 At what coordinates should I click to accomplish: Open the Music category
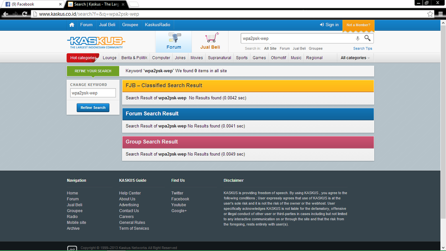(x=296, y=58)
